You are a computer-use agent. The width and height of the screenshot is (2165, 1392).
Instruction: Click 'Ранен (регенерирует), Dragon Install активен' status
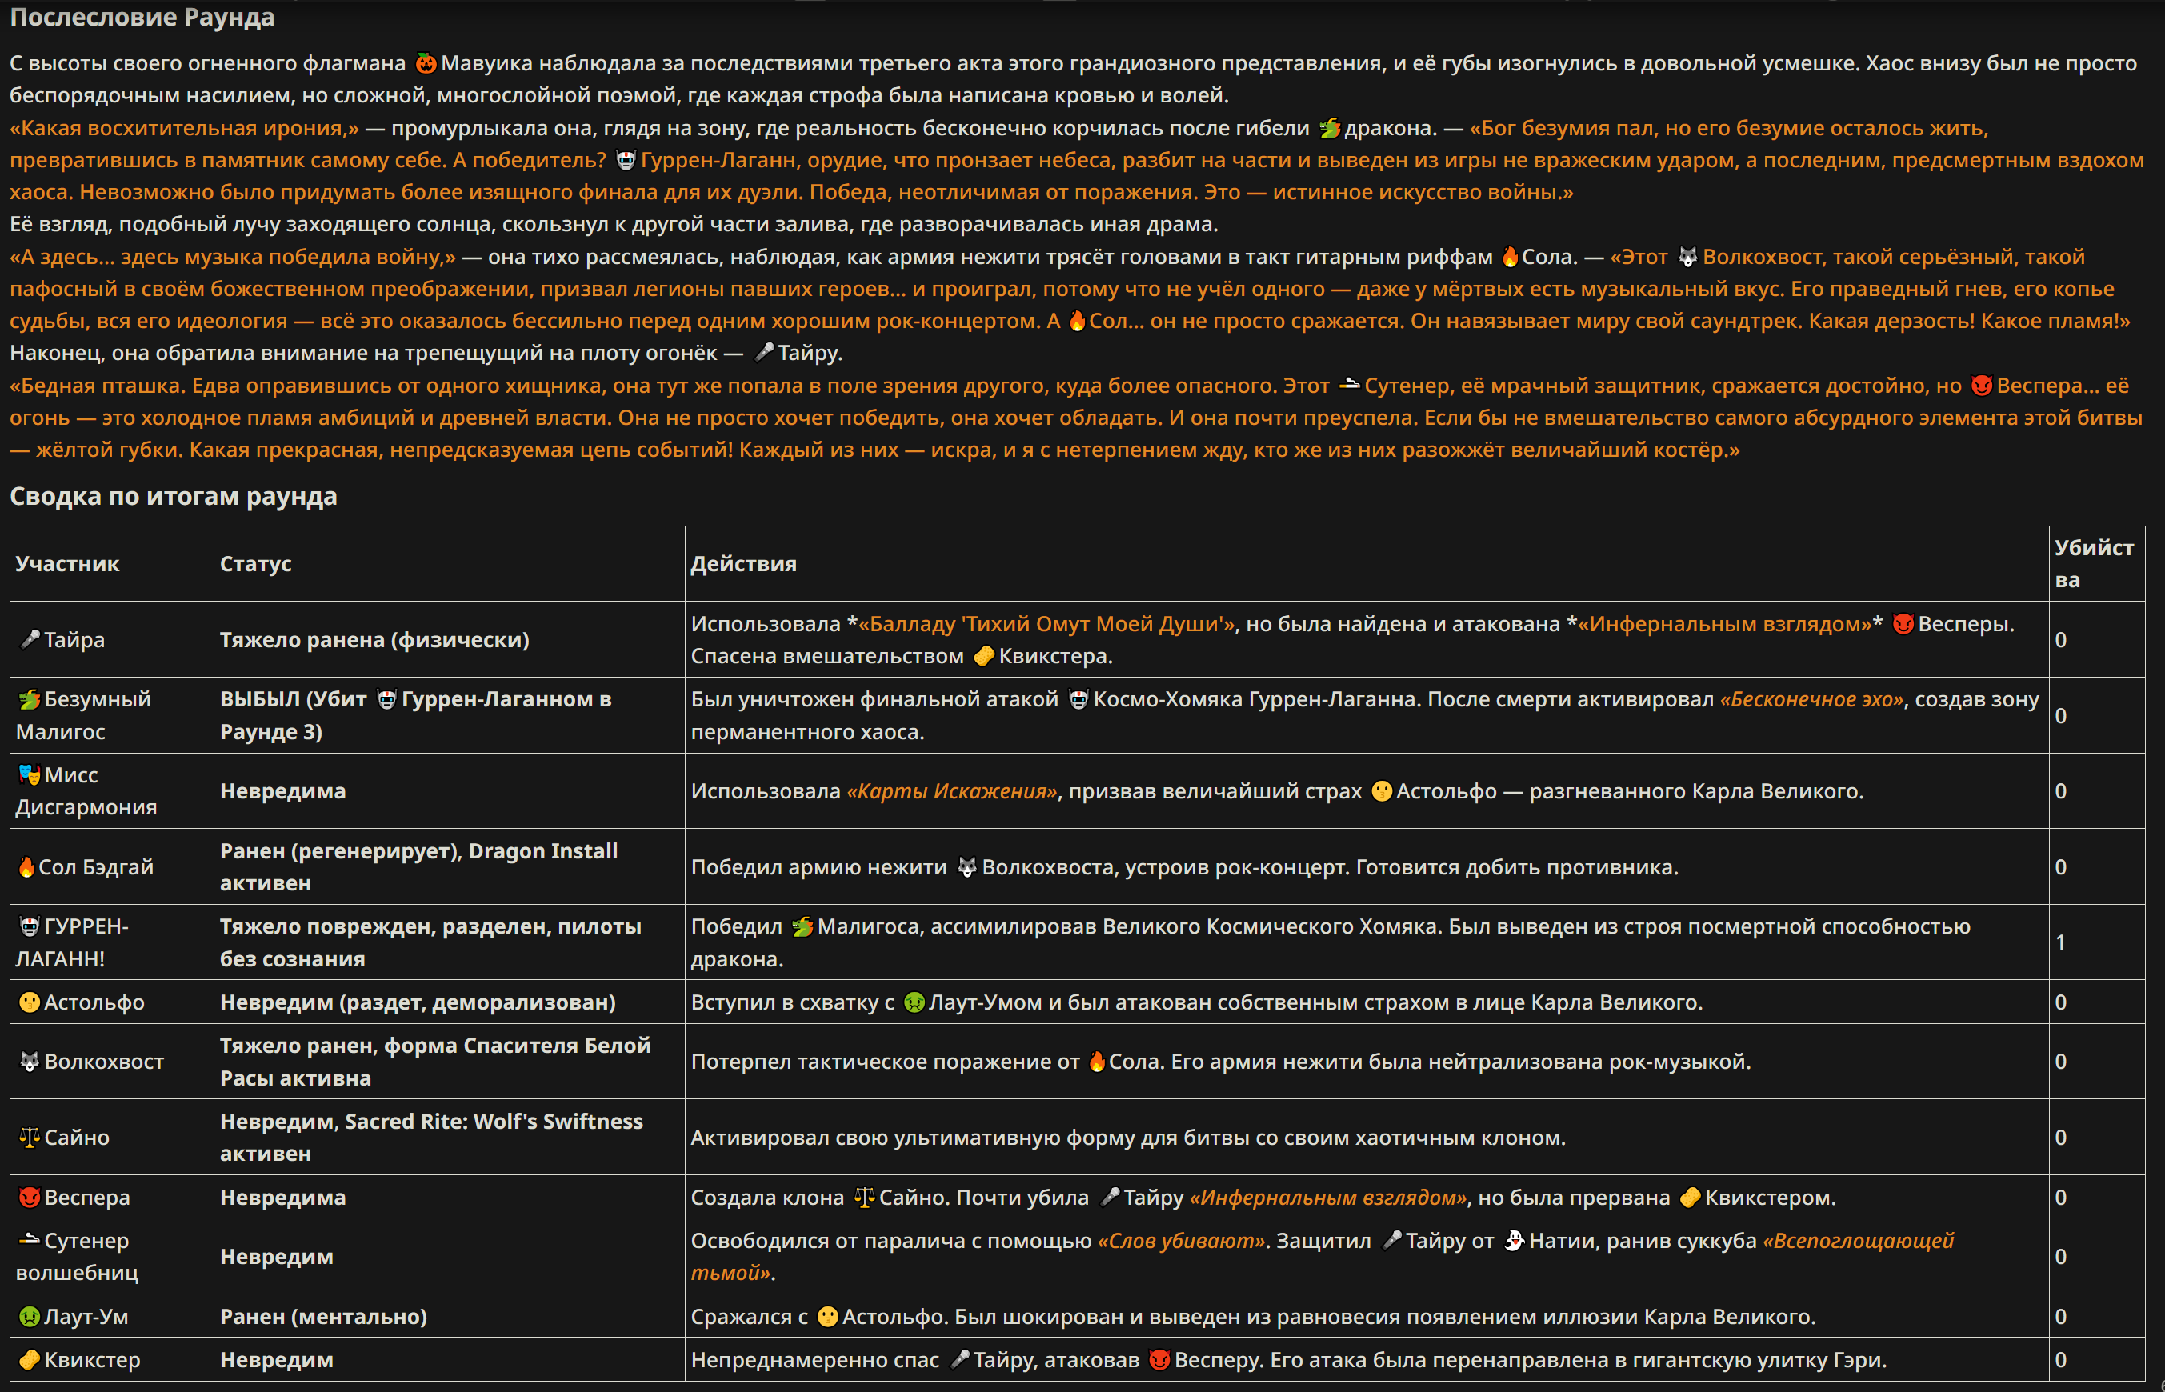tap(418, 867)
